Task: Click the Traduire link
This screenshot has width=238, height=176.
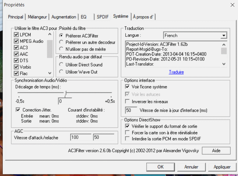Action: coord(176,72)
